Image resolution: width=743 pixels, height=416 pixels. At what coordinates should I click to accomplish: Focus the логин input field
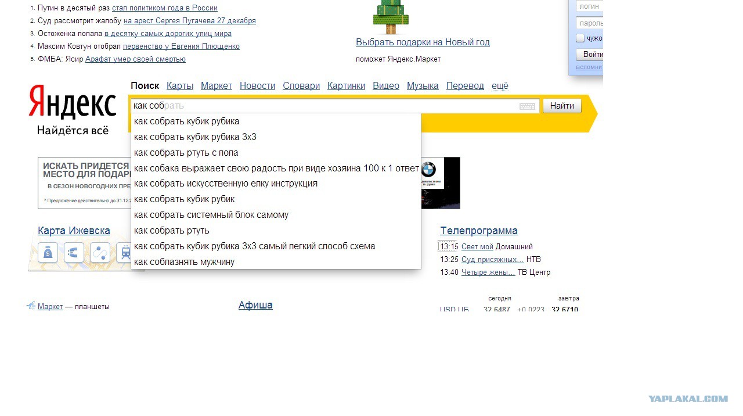(x=589, y=6)
